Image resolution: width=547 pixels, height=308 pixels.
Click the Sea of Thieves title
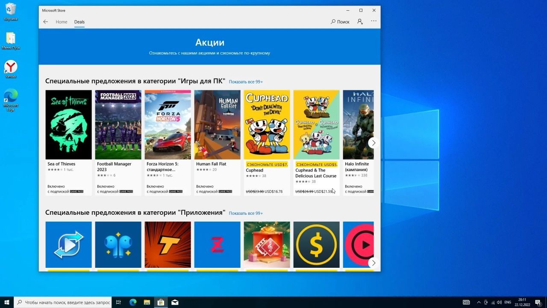(x=62, y=164)
